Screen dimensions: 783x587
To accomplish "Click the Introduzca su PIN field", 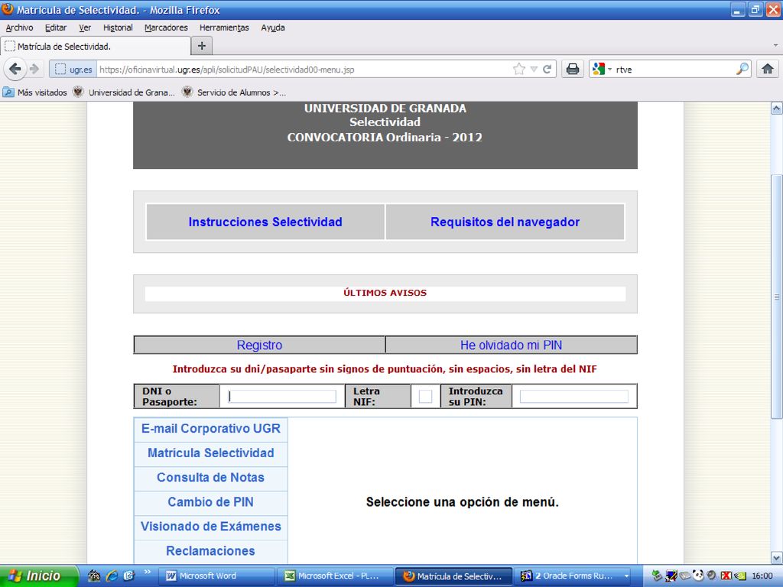I will tap(573, 397).
